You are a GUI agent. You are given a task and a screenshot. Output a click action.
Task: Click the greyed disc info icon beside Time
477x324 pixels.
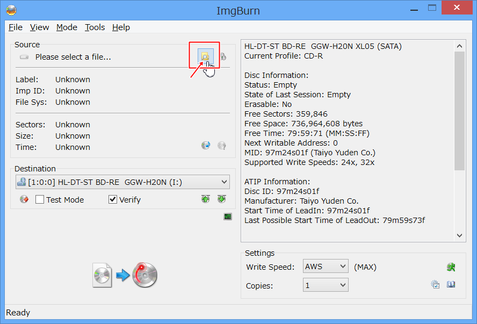(222, 146)
